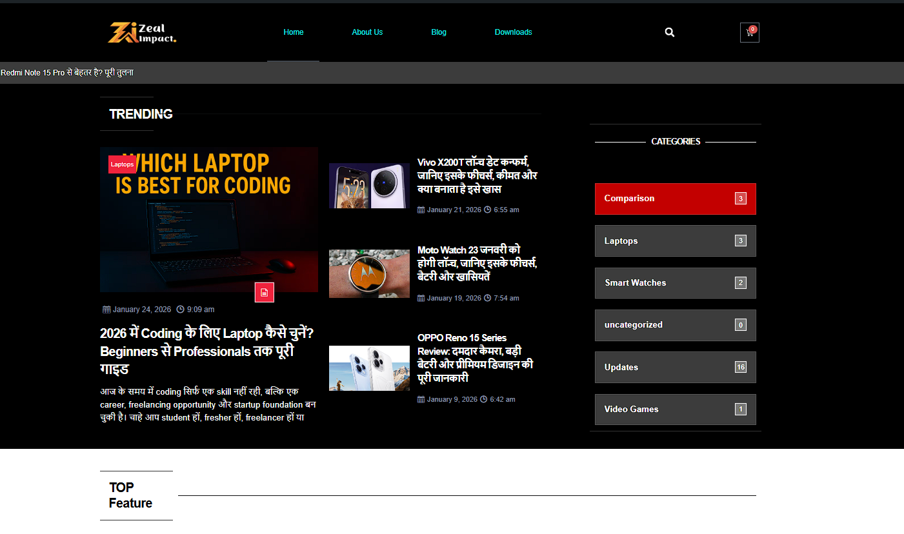Navigate to the Blog menu item
This screenshot has width=904, height=534.
click(439, 32)
